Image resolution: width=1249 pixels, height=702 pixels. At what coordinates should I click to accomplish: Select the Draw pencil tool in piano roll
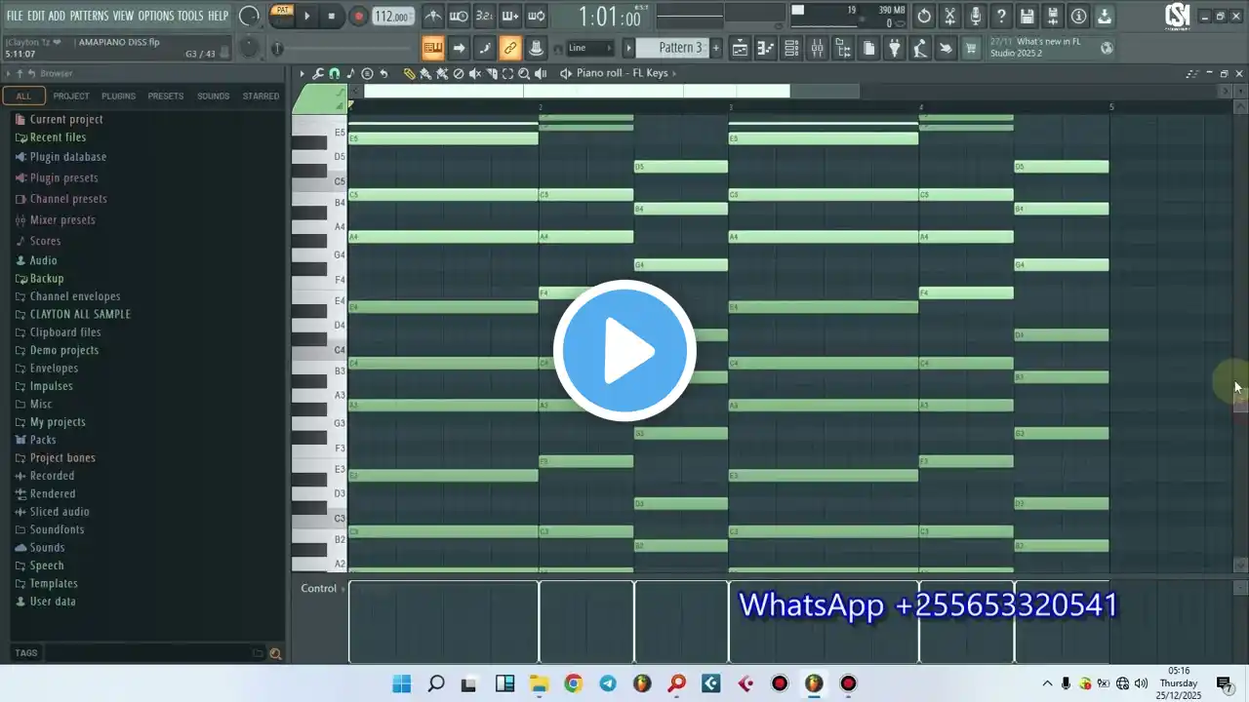[x=410, y=73]
